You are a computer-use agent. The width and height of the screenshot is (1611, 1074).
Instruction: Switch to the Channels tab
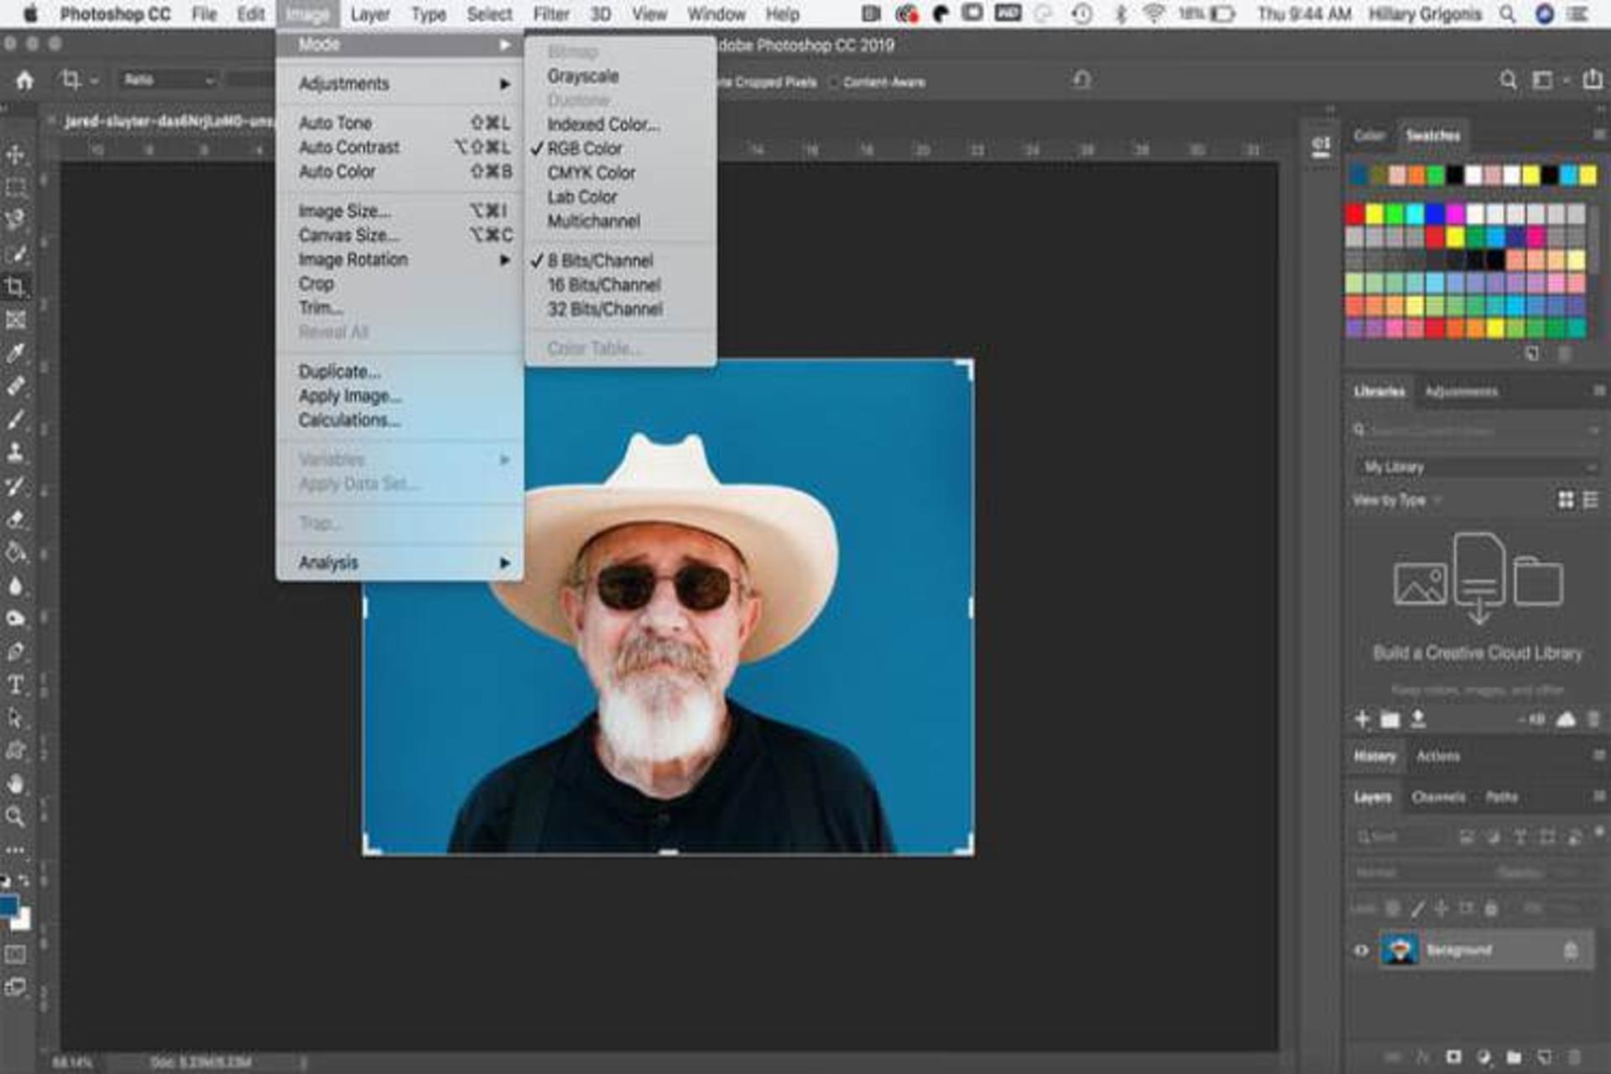[x=1438, y=797]
